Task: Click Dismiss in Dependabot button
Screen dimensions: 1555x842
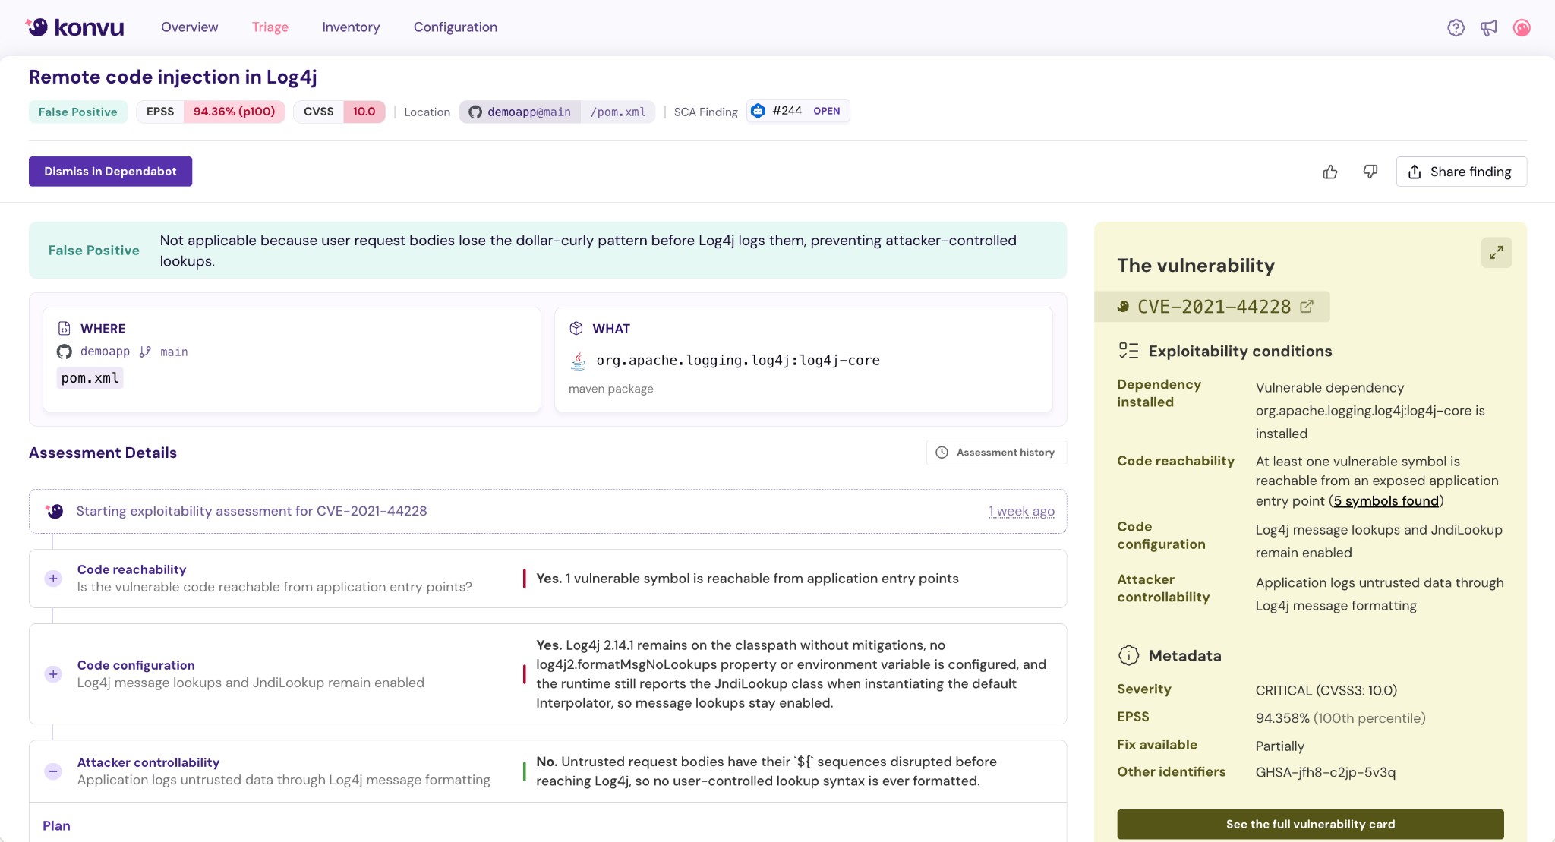Action: (x=110, y=172)
